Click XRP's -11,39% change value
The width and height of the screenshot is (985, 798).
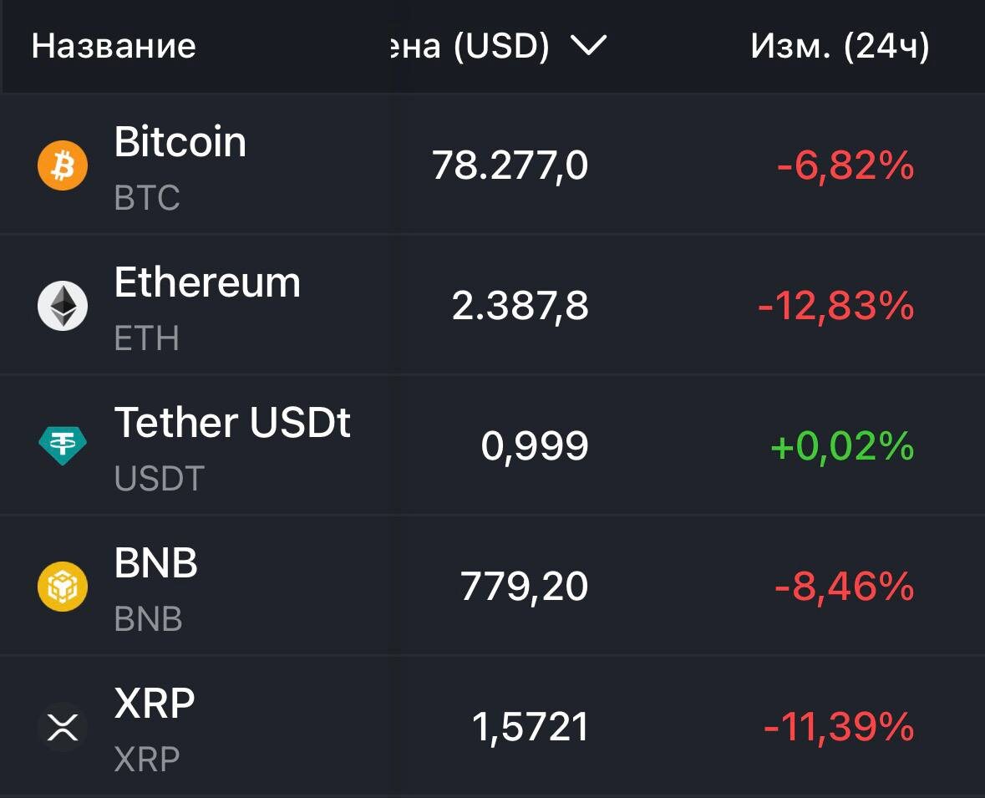click(839, 728)
